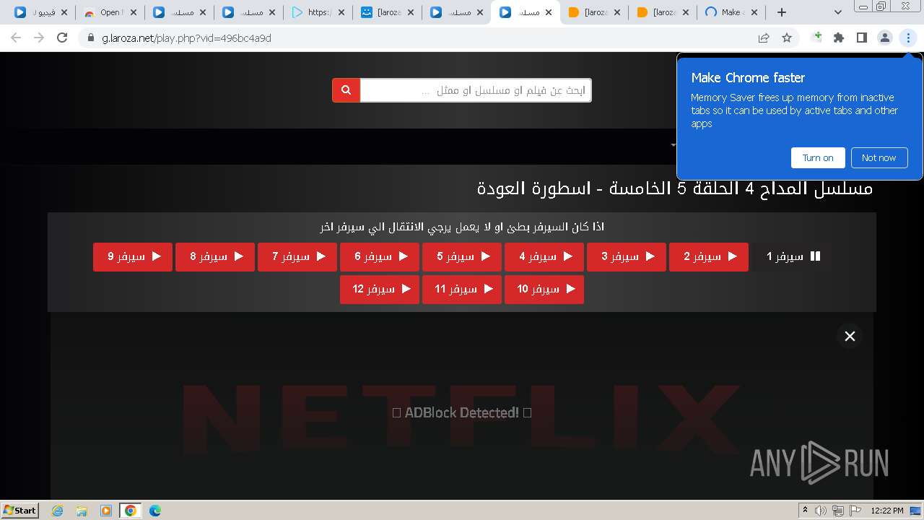
Task: Switch to سيرفر 5 server
Action: (462, 256)
